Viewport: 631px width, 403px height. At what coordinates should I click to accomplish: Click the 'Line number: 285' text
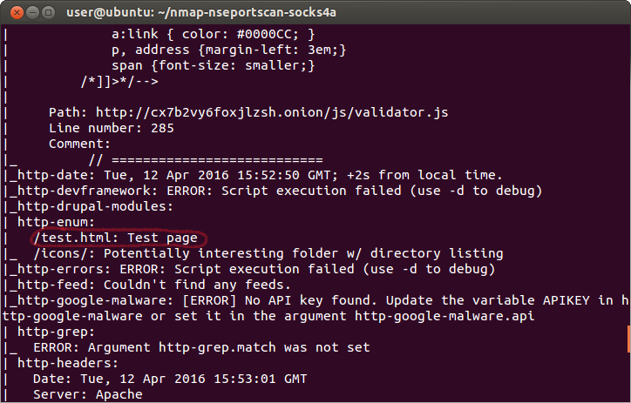click(112, 128)
